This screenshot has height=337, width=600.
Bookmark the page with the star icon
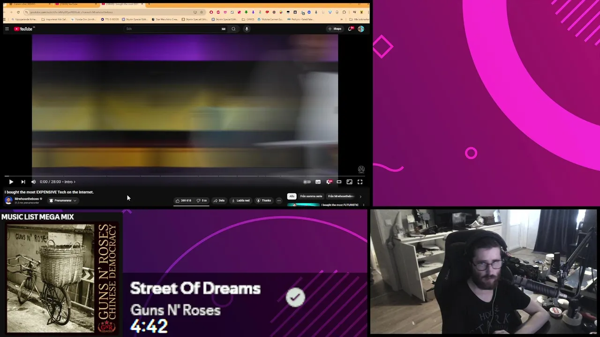(202, 12)
